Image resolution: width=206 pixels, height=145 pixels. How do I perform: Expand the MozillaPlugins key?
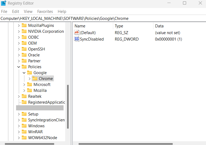click(19, 26)
